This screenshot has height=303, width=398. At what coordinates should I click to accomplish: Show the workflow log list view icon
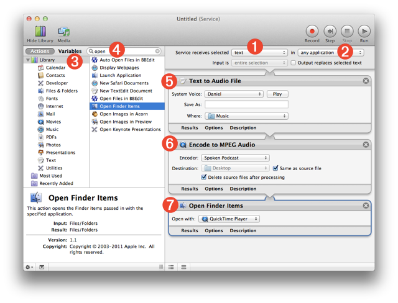click(171, 267)
